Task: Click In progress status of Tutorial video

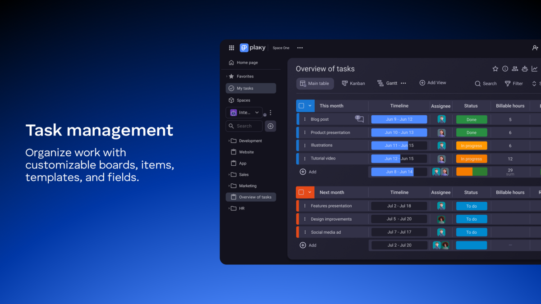Action: pyautogui.click(x=472, y=159)
